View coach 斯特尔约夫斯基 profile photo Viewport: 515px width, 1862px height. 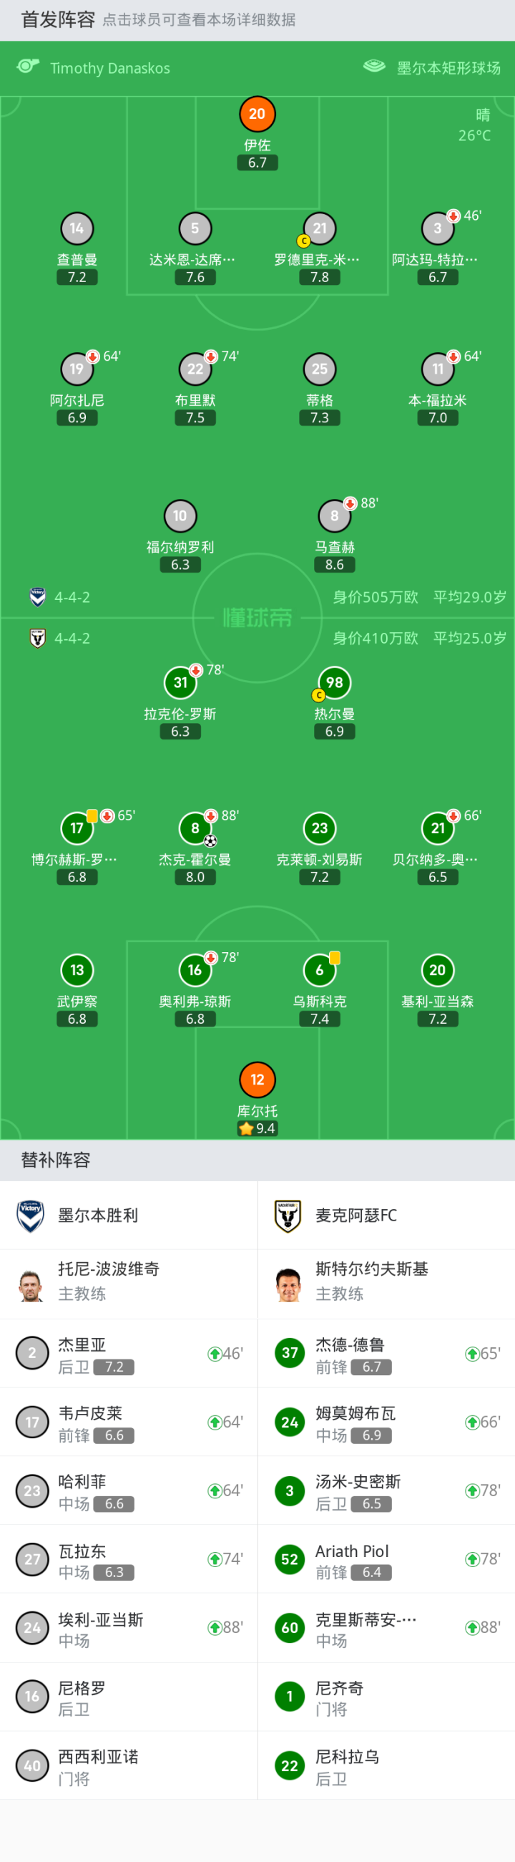click(x=288, y=1285)
